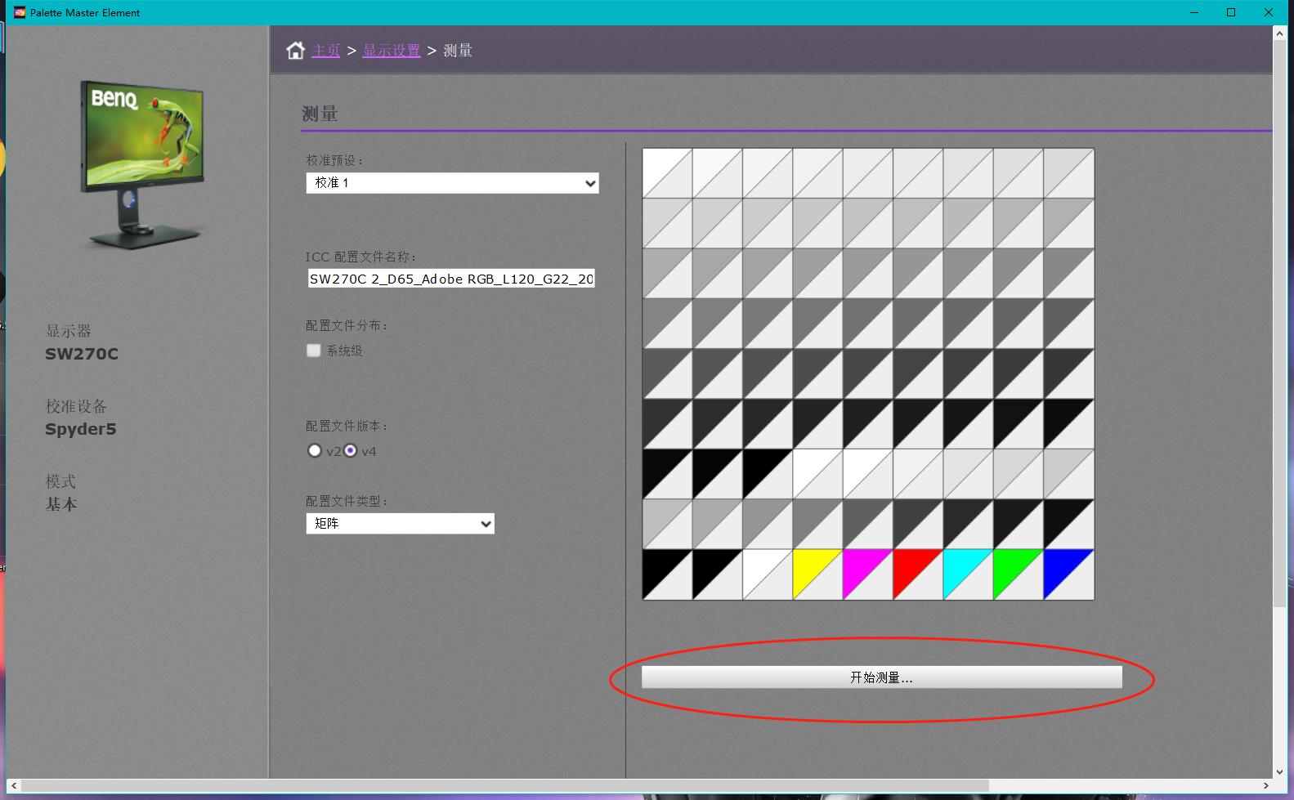
Task: Click the magenta color patch
Action: pyautogui.click(x=867, y=574)
